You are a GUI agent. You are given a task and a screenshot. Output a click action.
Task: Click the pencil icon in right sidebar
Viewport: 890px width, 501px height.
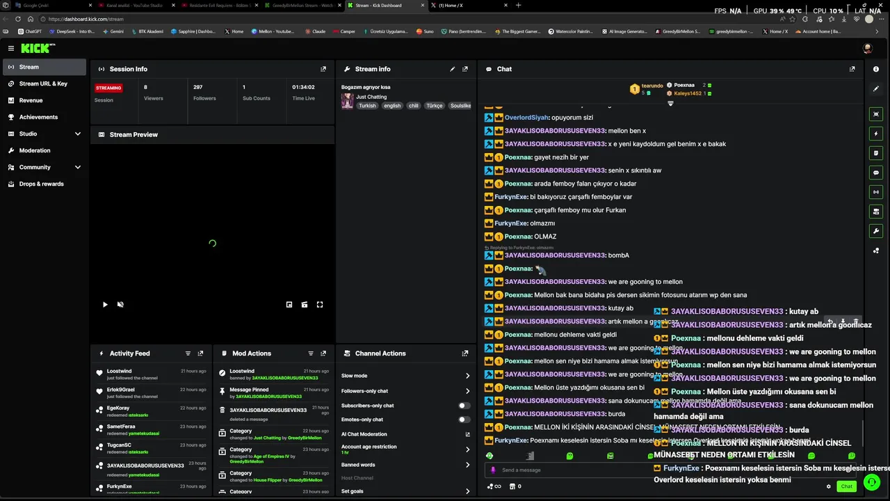(876, 89)
